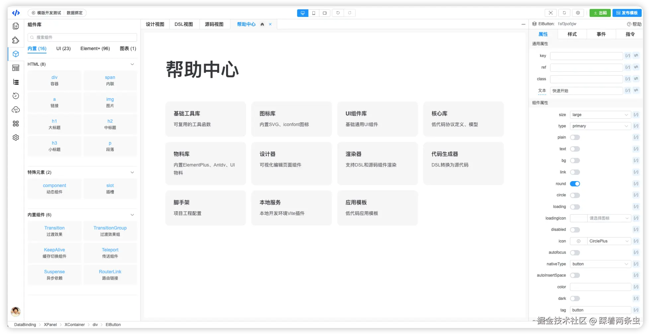649x334 pixels.
Task: Open the puzzle-piece plugin icon in sidebar
Action: tap(16, 40)
